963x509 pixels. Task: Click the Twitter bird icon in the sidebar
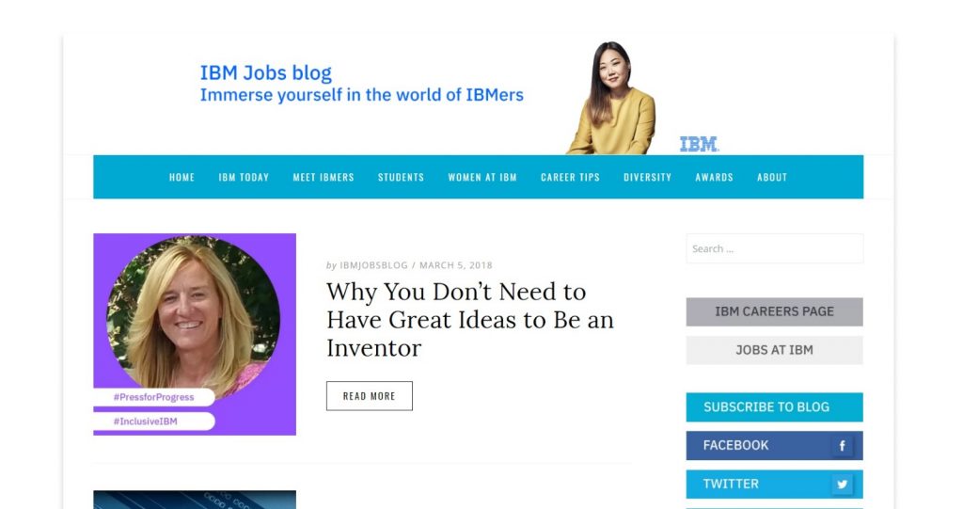842,485
